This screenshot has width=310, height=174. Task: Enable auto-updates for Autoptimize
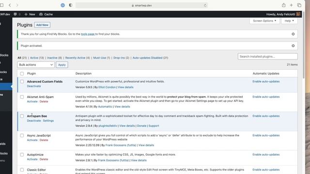(x=266, y=155)
